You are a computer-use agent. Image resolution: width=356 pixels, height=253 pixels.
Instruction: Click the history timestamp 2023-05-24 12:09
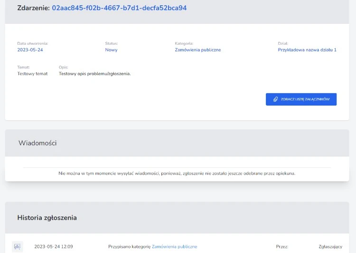(54, 246)
